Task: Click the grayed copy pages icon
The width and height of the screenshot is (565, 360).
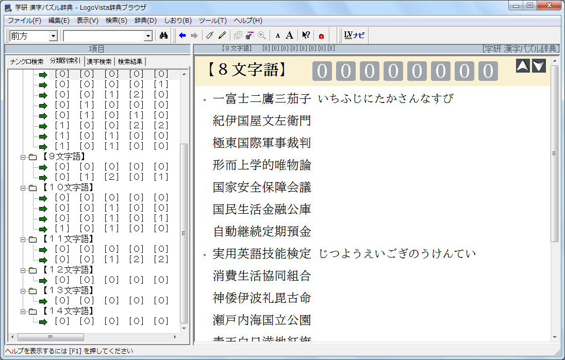Action: (238, 36)
